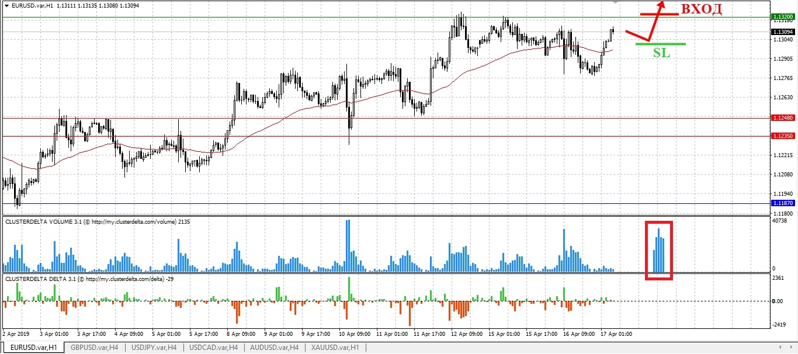Click the 4 Apr 09:00 time label
The width and height of the screenshot is (798, 354).
coord(129,334)
